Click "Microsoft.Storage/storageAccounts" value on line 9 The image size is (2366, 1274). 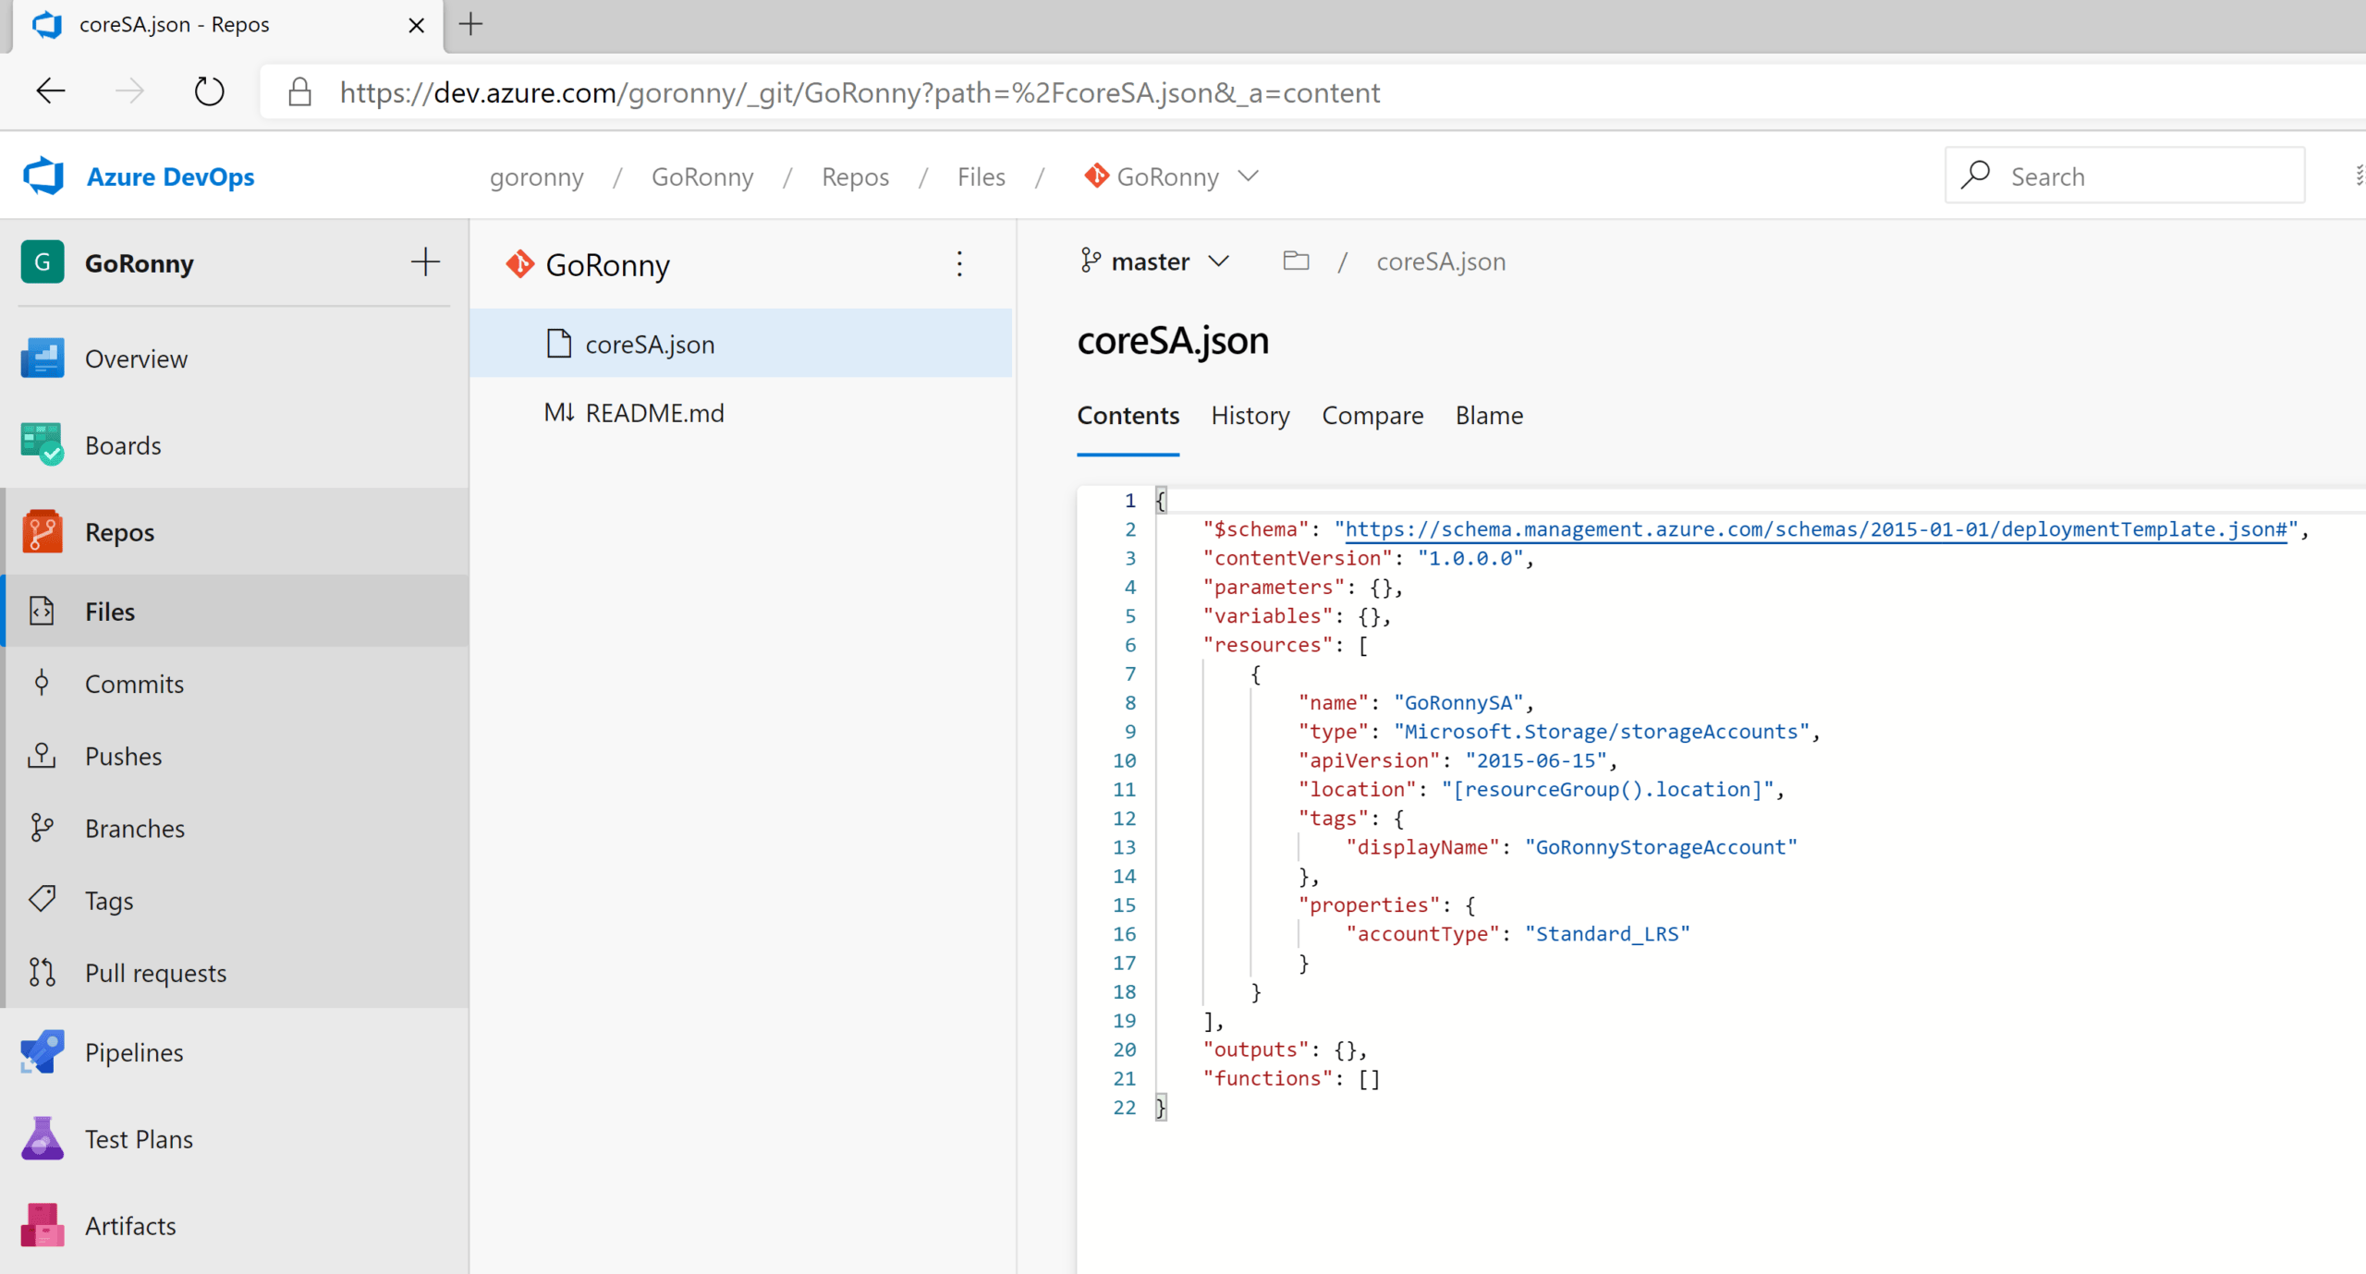pyautogui.click(x=1602, y=732)
